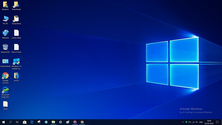Open the taskbar clock and date

tap(209, 122)
